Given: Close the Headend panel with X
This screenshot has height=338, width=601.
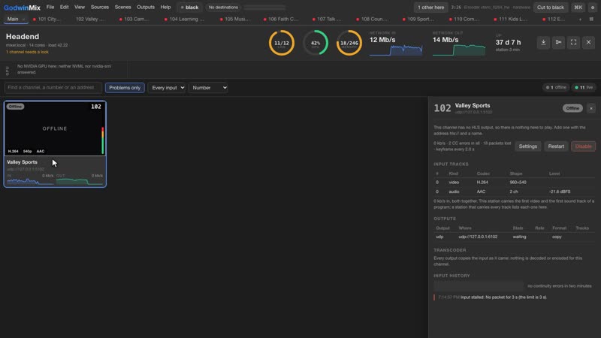Looking at the screenshot, I should (x=588, y=42).
